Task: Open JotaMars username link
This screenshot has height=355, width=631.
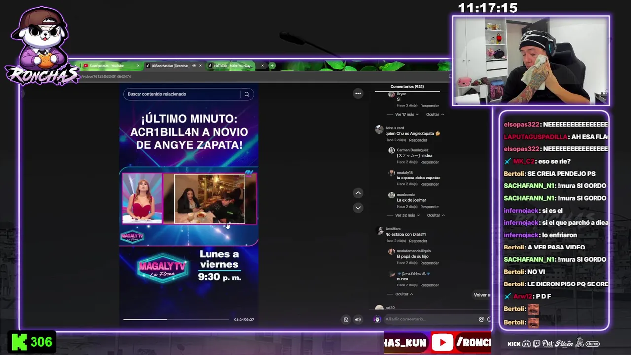Action: point(393,229)
